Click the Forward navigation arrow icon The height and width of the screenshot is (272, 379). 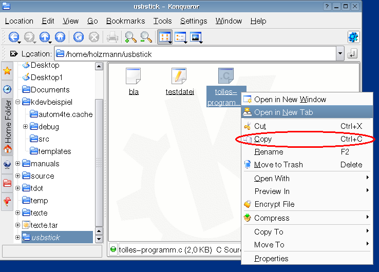point(29,37)
